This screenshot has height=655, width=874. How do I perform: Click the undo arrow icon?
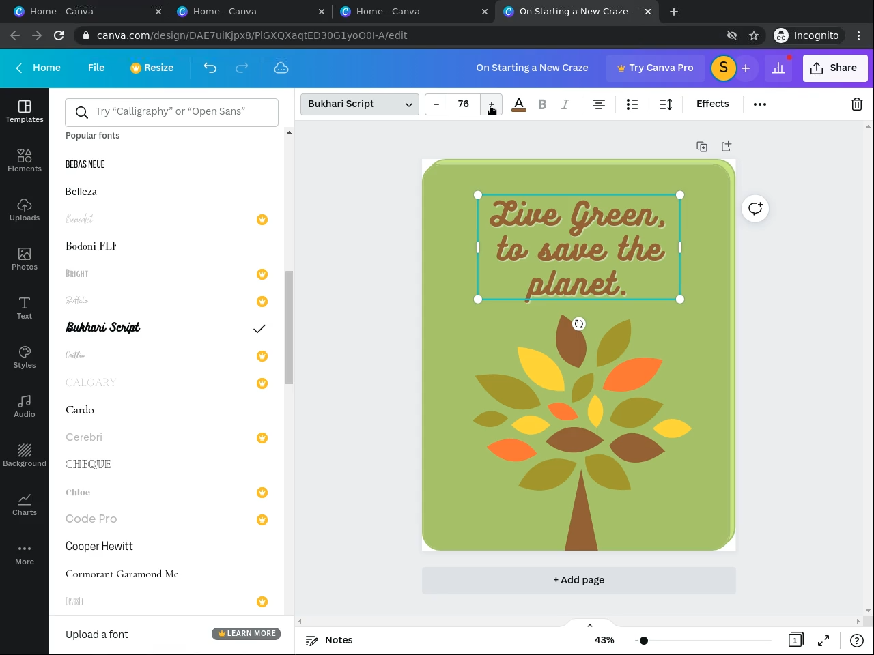click(x=210, y=68)
